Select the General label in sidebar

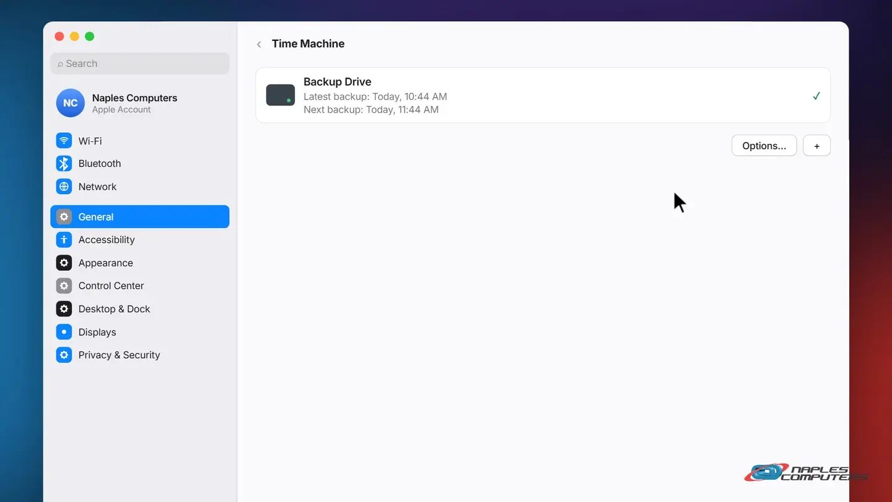coord(96,217)
